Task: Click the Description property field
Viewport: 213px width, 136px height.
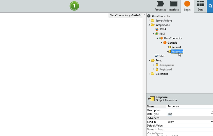Action: click(x=188, y=110)
